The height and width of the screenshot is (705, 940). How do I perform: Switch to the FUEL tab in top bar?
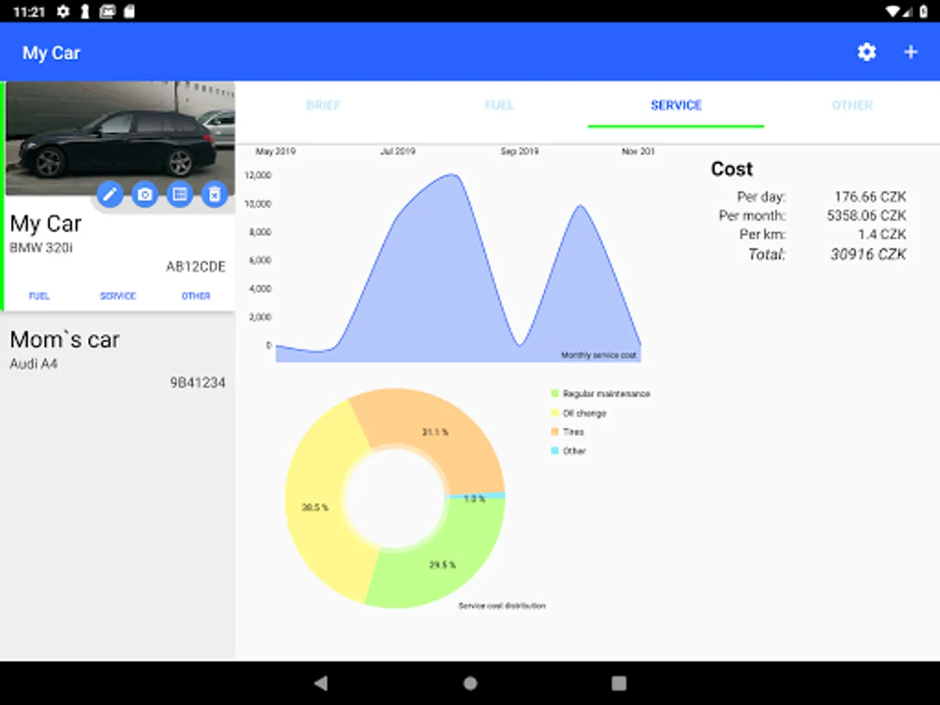coord(499,105)
